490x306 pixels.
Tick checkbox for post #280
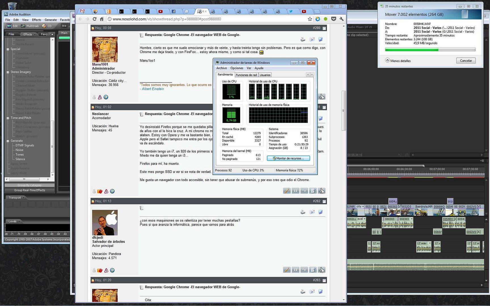324,28
